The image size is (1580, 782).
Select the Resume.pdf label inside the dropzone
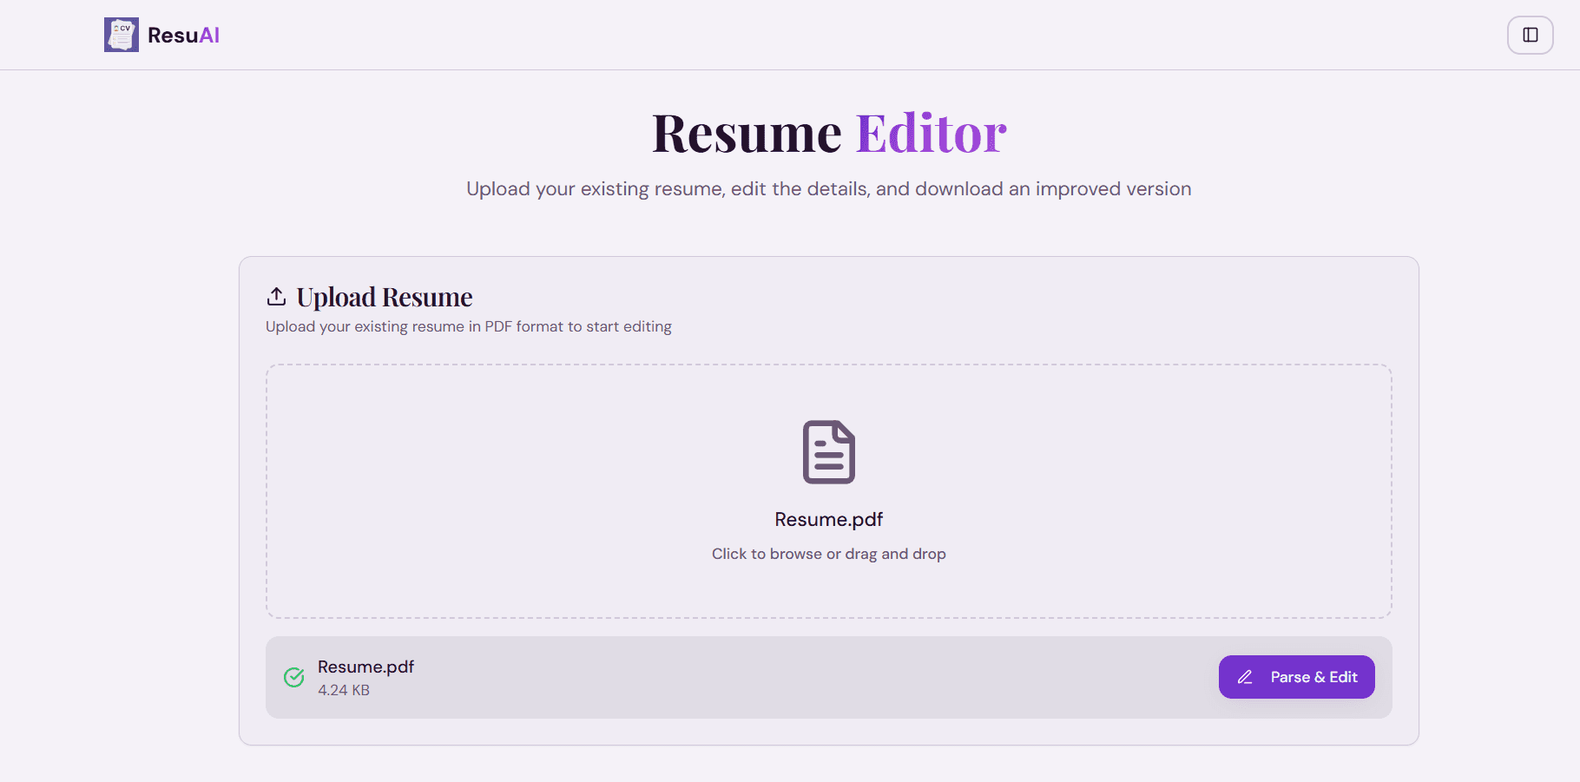pos(828,519)
